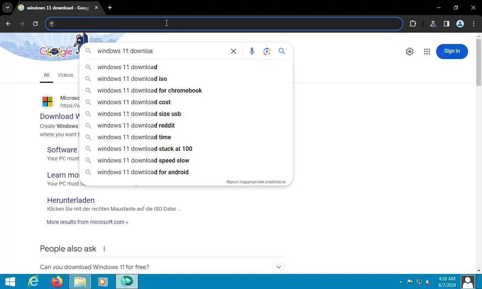Choose 'windows 11 download stuck at 100'

(x=186, y=149)
